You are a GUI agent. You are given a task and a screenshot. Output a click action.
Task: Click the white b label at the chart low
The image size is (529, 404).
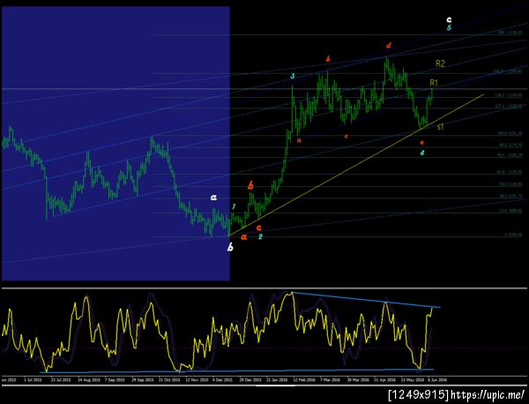click(230, 247)
